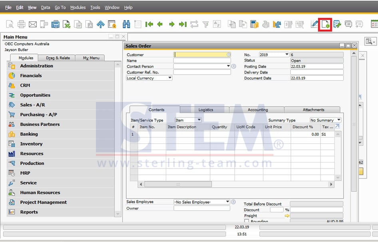Click the Export to Excel icon
Screen dimensions: 378x242
point(66,24)
